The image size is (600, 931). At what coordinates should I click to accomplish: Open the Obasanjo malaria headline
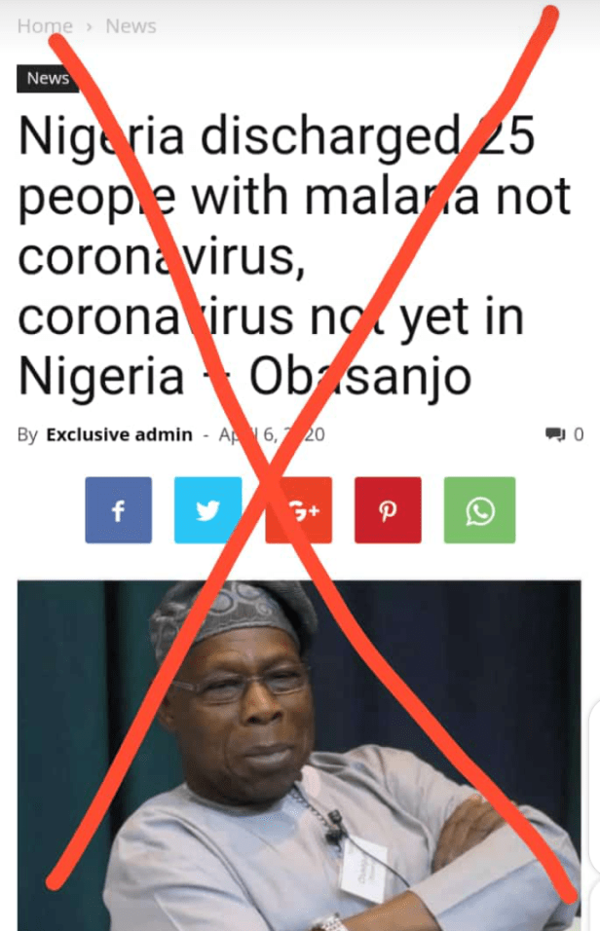pos(294,255)
